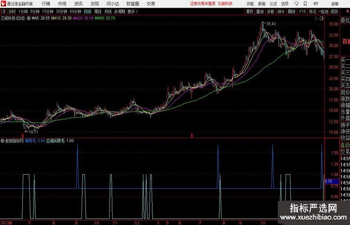Image resolution: width=350 pixels, height=225 pixels.
Task: Click the 游客 guest account label
Action: coord(335,4)
